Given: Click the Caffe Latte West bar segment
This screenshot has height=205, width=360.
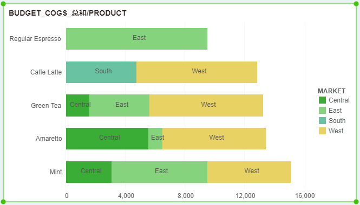Looking at the screenshot, I should pyautogui.click(x=197, y=72).
